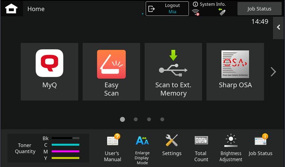285x167 pixels.
Task: Open the small dropdown triangle beside Logout
Action: tap(142, 14)
